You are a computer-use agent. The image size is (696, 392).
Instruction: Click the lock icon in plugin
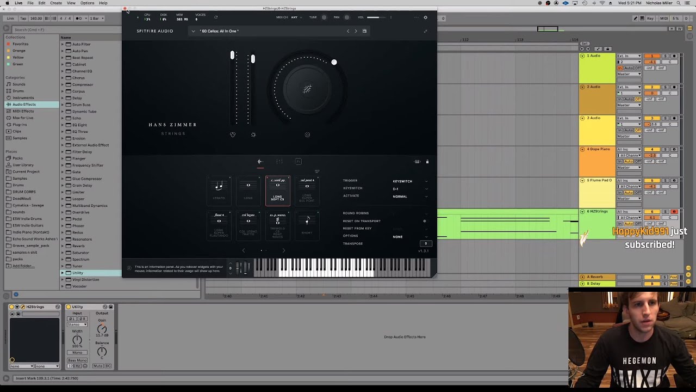427,162
